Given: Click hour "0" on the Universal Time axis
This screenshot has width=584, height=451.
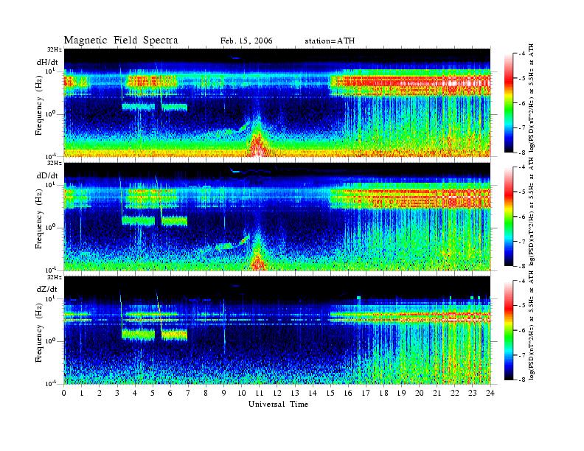Looking at the screenshot, I should pyautogui.click(x=64, y=393).
